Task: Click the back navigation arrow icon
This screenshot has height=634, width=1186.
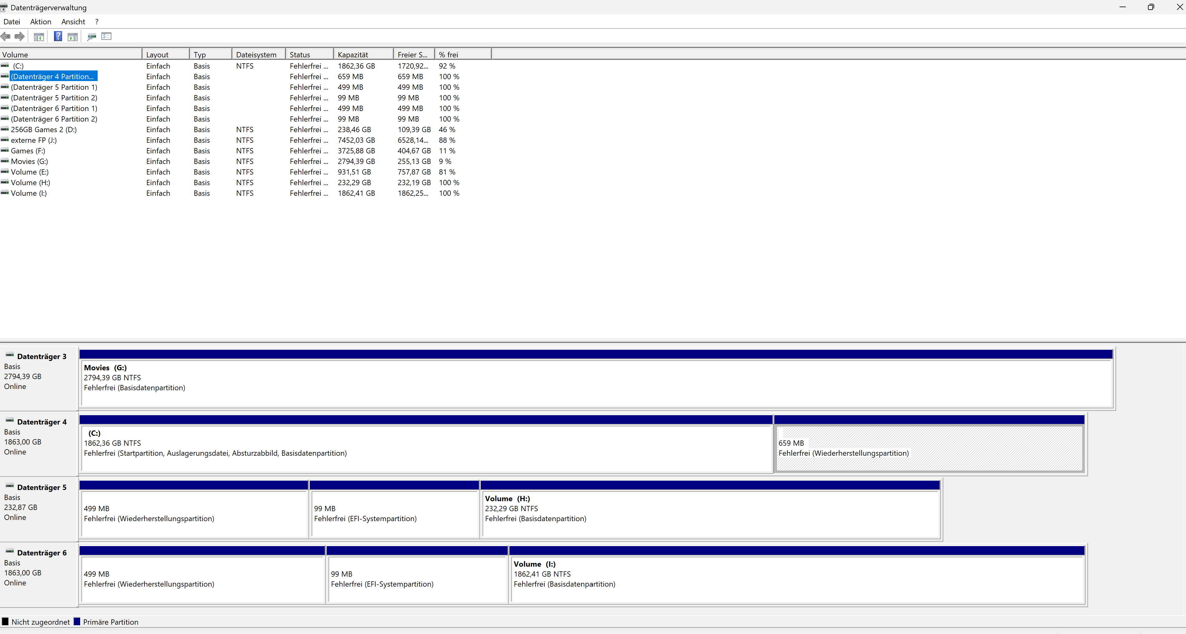Action: coord(6,36)
